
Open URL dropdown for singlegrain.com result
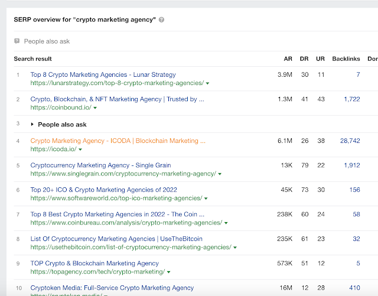click(x=220, y=174)
